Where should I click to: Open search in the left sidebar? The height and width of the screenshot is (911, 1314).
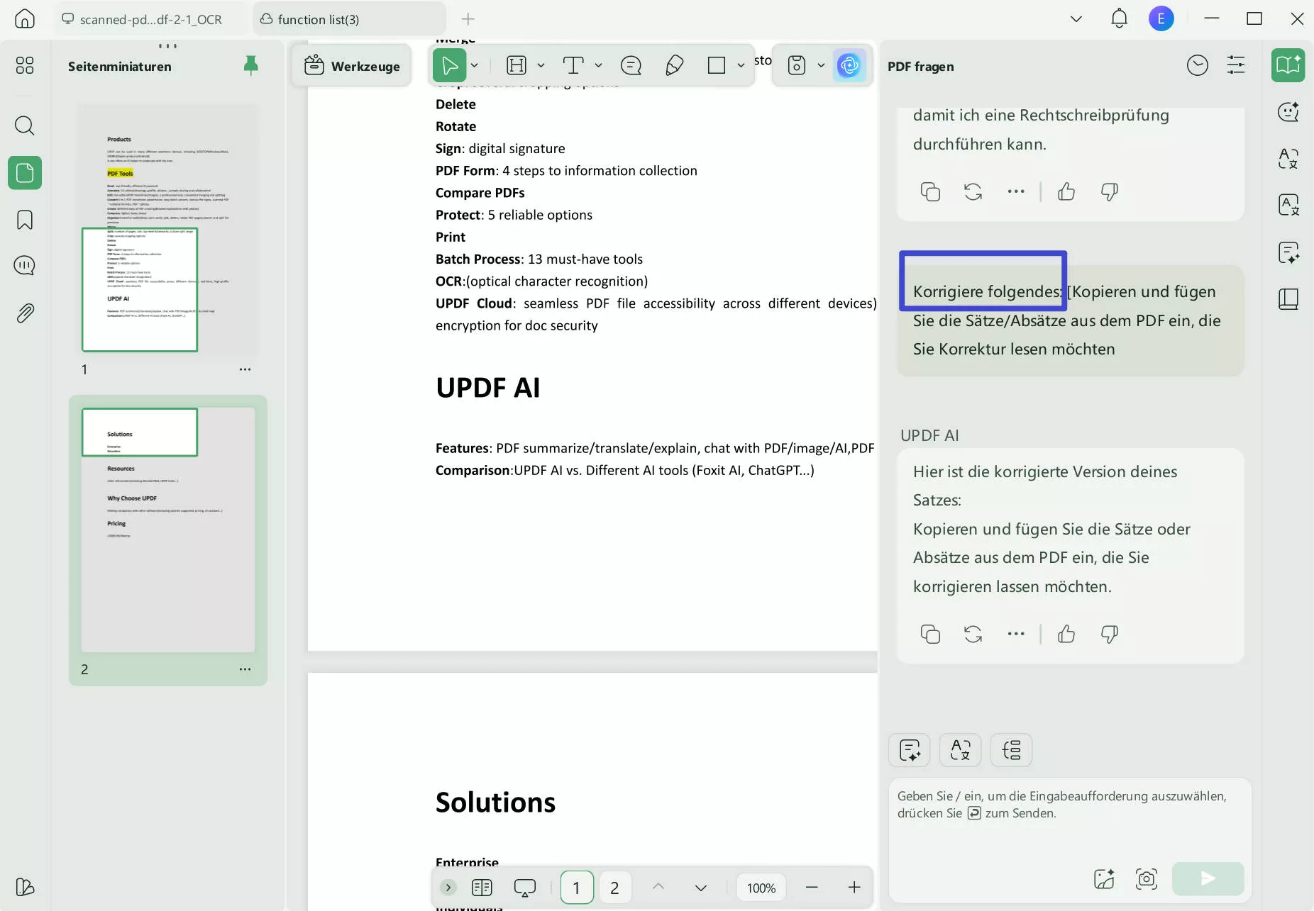[24, 125]
